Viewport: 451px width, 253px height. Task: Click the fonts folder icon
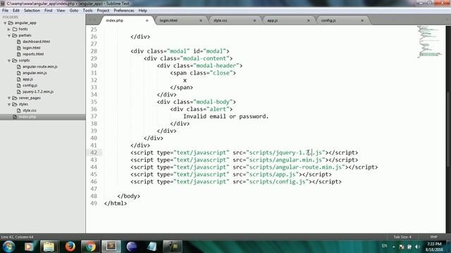[x=15, y=29]
